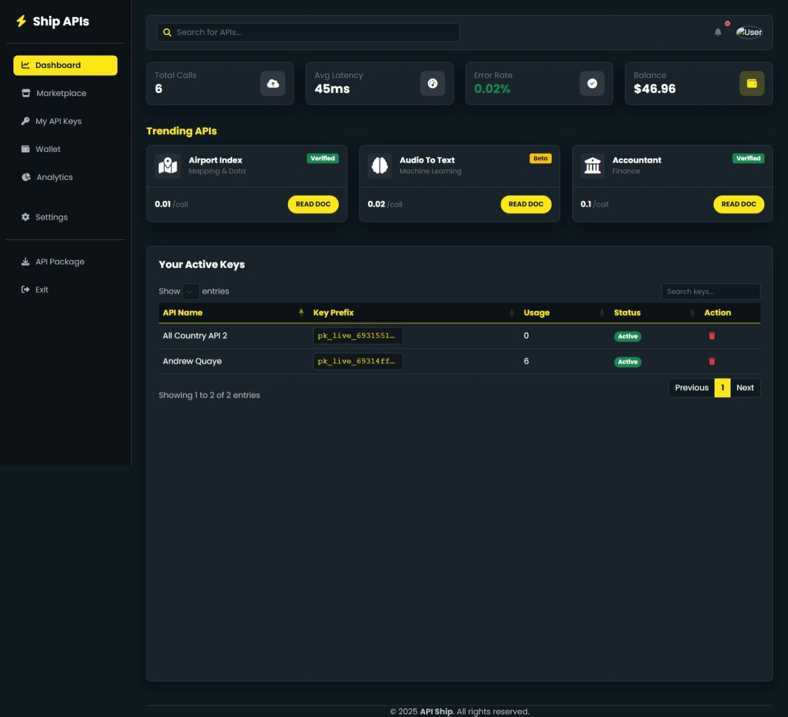Viewport: 788px width, 717px height.
Task: Click the Ship APIs lightning logo
Action: point(22,21)
